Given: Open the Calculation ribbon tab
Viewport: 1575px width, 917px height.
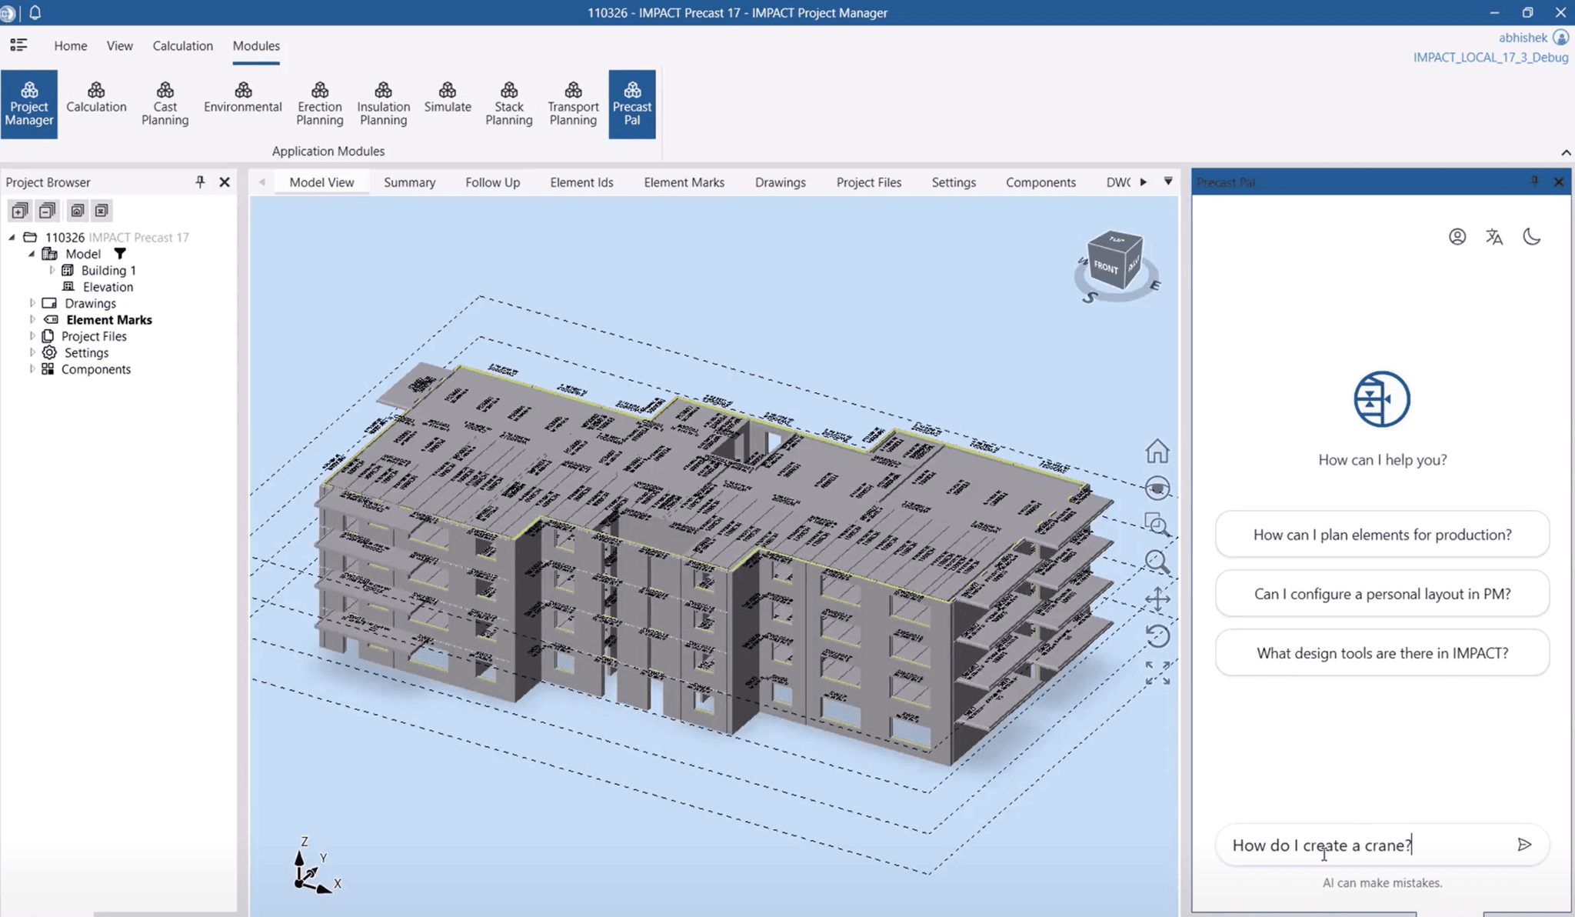Looking at the screenshot, I should [x=183, y=46].
